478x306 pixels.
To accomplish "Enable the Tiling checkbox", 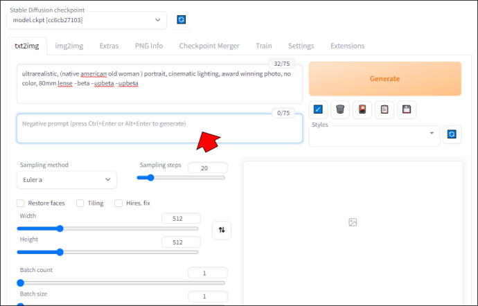I will (x=80, y=204).
